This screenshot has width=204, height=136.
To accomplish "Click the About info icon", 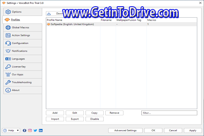I will [x=8, y=90].
